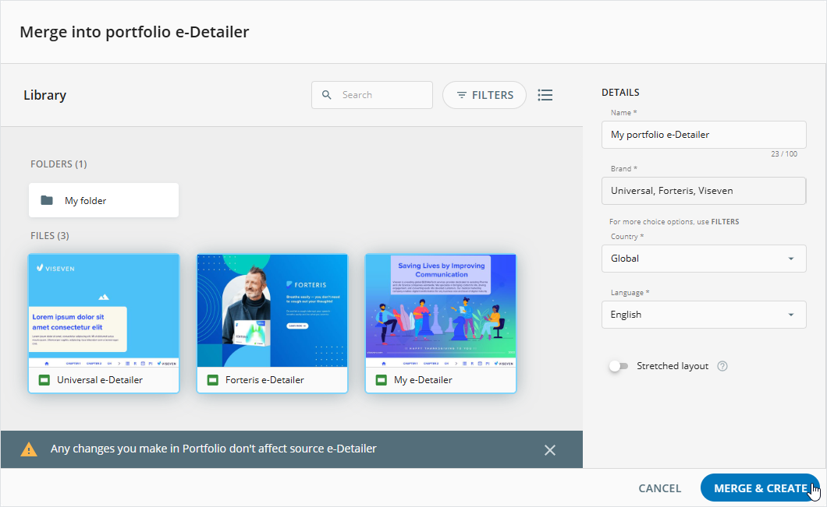Click the Search input field
This screenshot has width=827, height=507.
tap(382, 95)
